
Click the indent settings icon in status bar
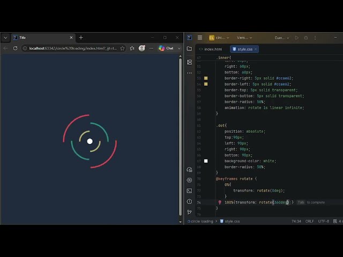(335, 221)
